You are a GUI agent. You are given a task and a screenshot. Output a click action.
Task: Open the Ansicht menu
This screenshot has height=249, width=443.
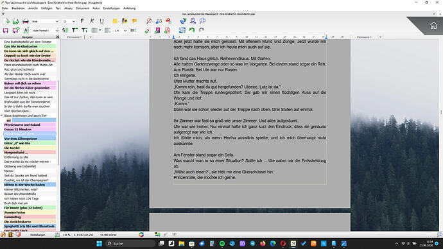point(33,8)
